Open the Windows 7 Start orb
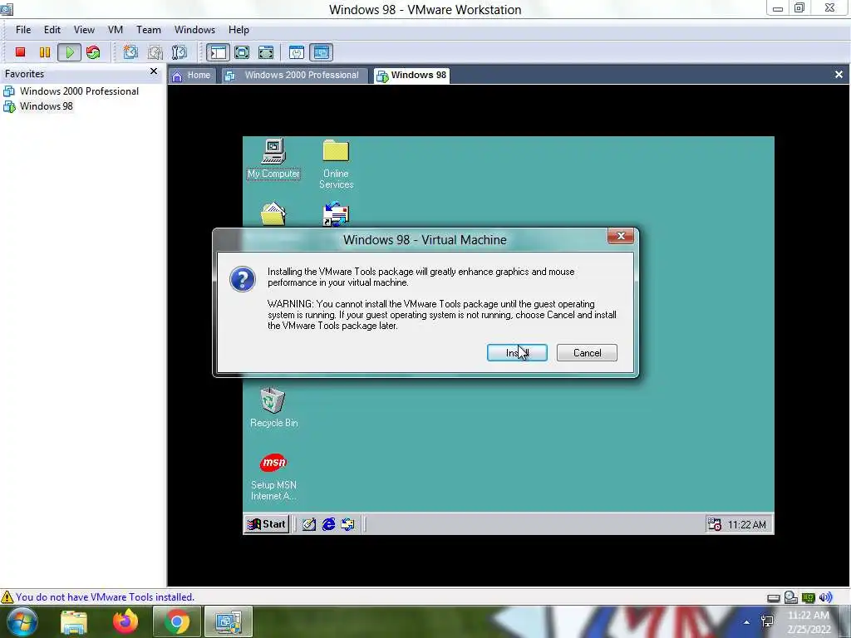 (22, 621)
